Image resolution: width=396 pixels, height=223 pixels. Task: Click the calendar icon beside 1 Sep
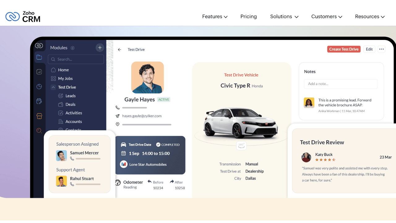(x=123, y=153)
